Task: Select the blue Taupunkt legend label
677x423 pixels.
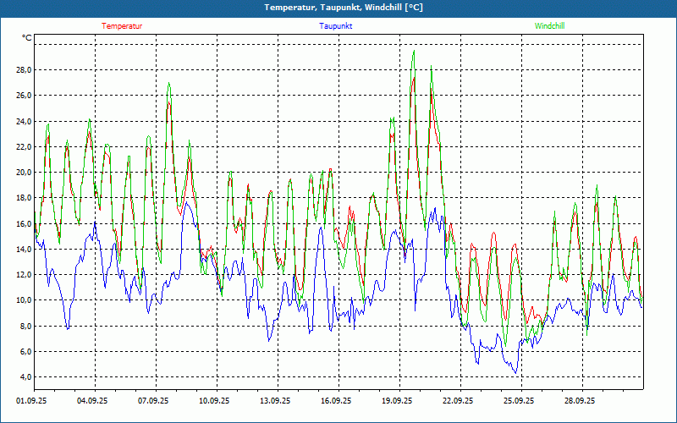Action: coord(336,26)
